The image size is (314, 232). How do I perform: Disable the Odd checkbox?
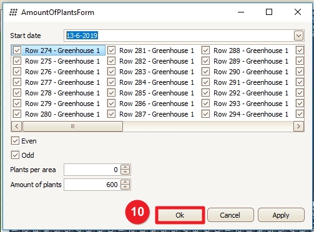pos(15,155)
